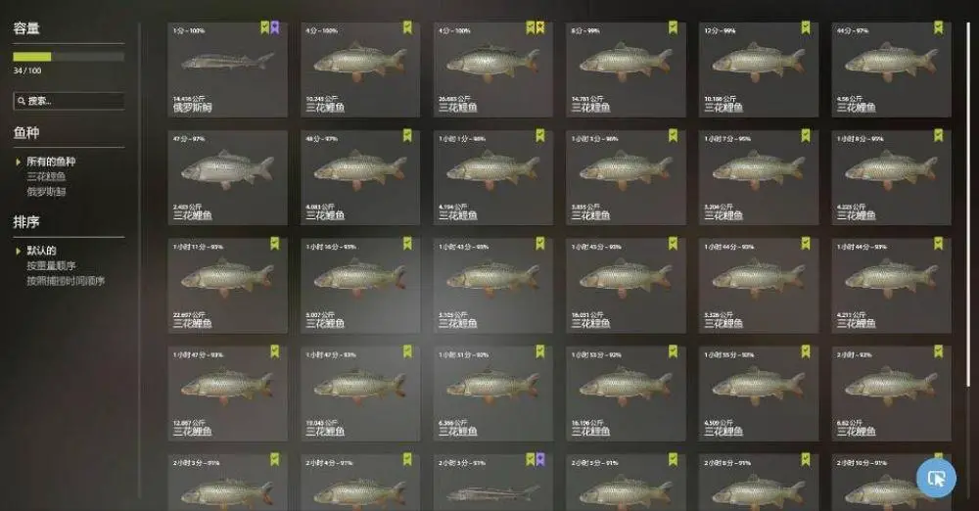Click the purple ribbon on the bottom-row sturgeon card
Image resolution: width=979 pixels, height=511 pixels.
[540, 460]
